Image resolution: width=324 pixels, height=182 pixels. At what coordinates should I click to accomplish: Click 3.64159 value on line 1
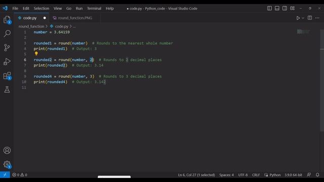tap(62, 32)
